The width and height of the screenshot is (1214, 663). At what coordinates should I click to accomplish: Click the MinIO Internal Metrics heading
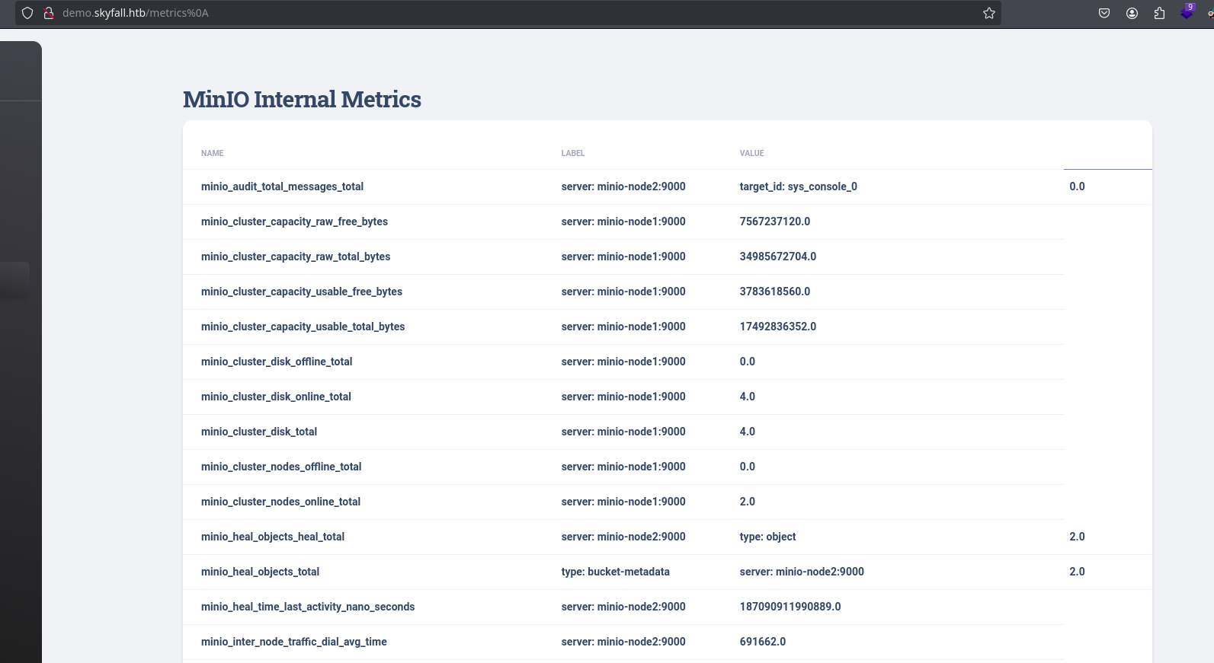pyautogui.click(x=302, y=99)
